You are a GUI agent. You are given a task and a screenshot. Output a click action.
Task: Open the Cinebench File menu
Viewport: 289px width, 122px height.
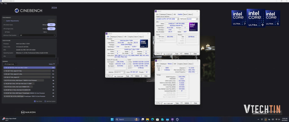point(2,3)
